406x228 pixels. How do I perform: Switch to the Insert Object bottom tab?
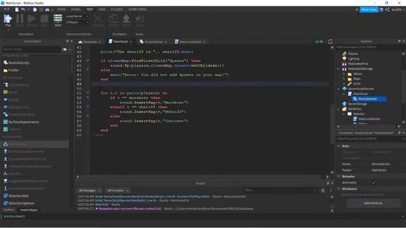tap(29, 210)
